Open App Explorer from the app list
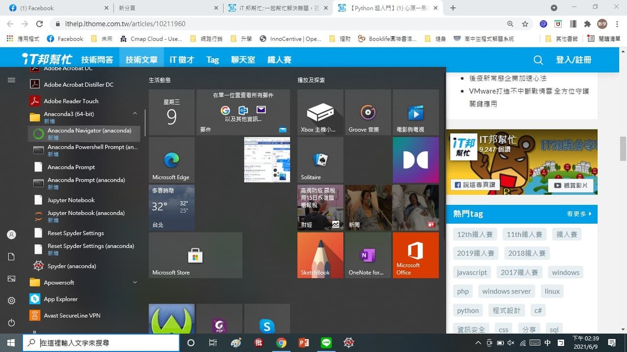 coord(84,299)
